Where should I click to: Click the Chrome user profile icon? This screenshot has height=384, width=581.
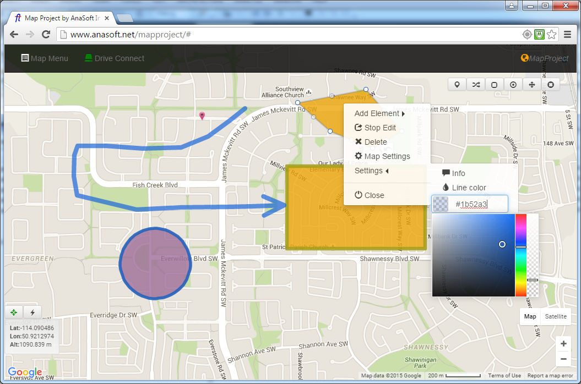click(512, 6)
